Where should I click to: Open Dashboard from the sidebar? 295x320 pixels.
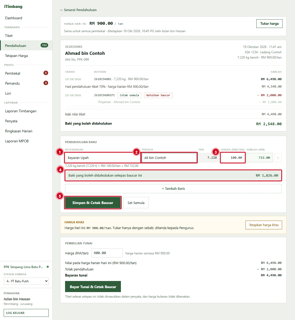(13, 18)
